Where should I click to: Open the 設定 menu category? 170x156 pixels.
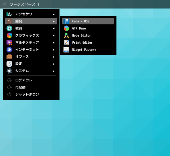click(19, 64)
